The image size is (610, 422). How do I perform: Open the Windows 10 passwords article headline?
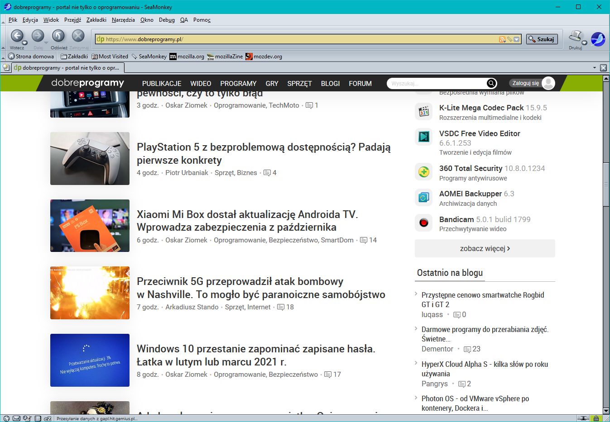click(x=256, y=355)
